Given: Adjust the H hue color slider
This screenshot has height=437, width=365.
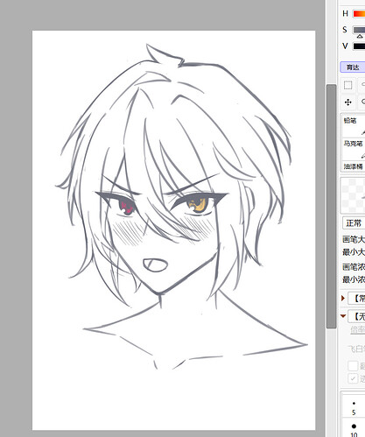Looking at the screenshot, I should [x=359, y=13].
